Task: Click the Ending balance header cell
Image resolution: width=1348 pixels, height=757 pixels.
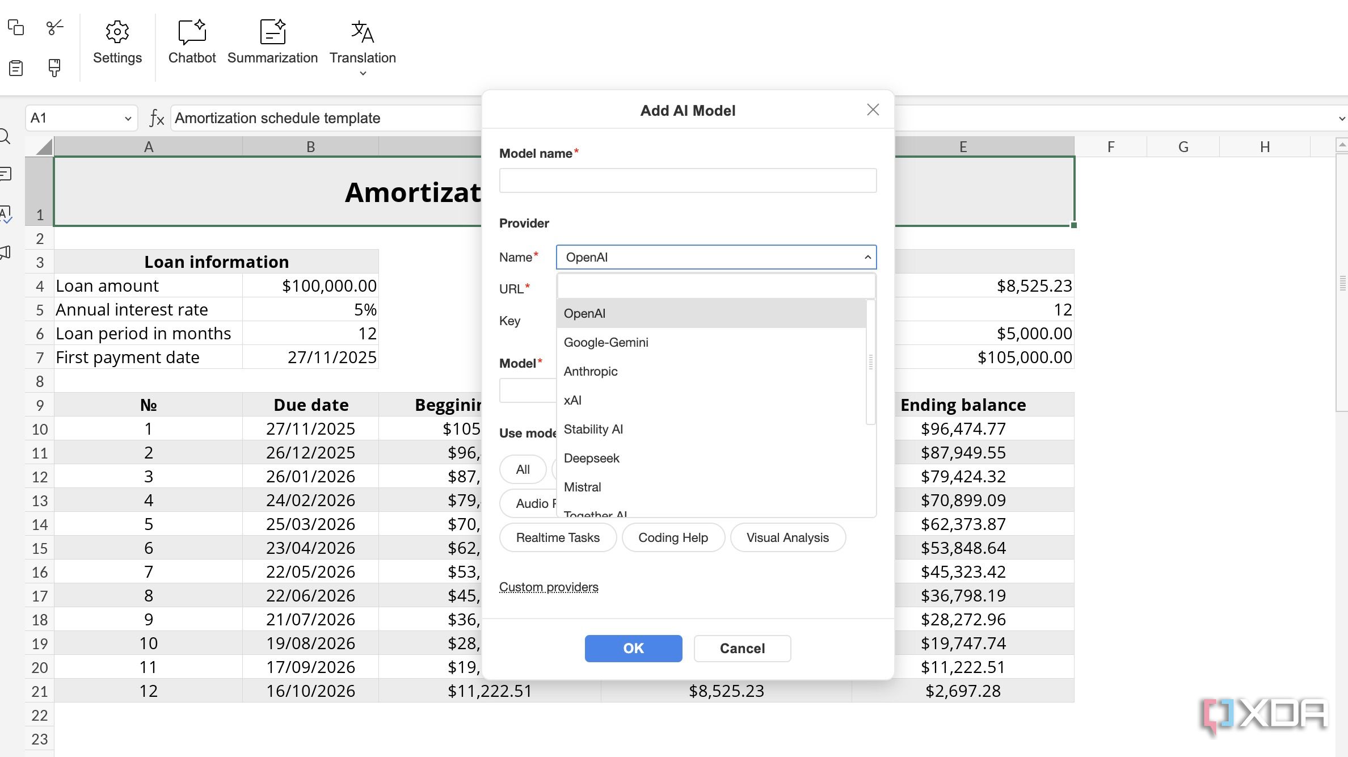Action: (x=963, y=405)
